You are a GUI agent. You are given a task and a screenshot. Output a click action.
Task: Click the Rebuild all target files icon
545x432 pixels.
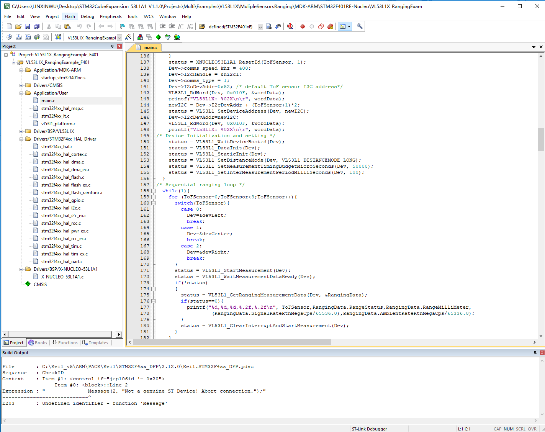click(28, 37)
